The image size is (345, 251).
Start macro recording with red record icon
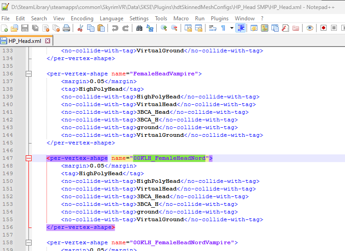pyautogui.click(x=323, y=28)
